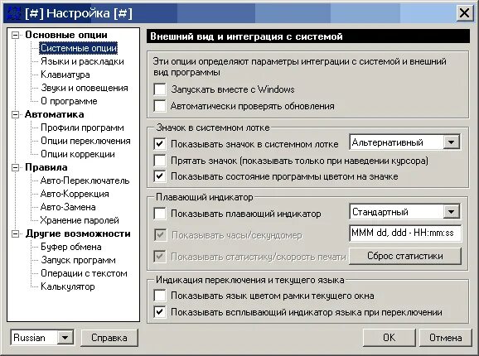Toggle Показывать статистику/скорость печати checkbox
The width and height of the screenshot is (479, 356).
tap(160, 257)
